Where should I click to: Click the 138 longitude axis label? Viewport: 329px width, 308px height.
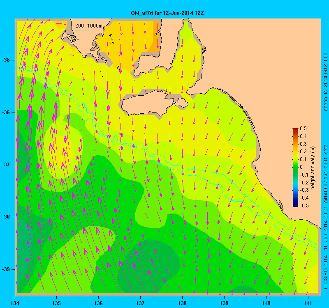point(182,303)
